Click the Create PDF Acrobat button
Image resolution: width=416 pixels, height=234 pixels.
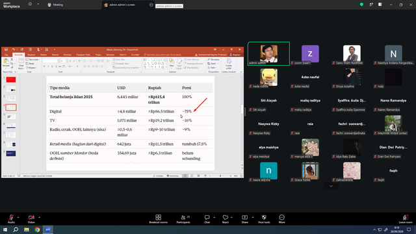pos(229,64)
